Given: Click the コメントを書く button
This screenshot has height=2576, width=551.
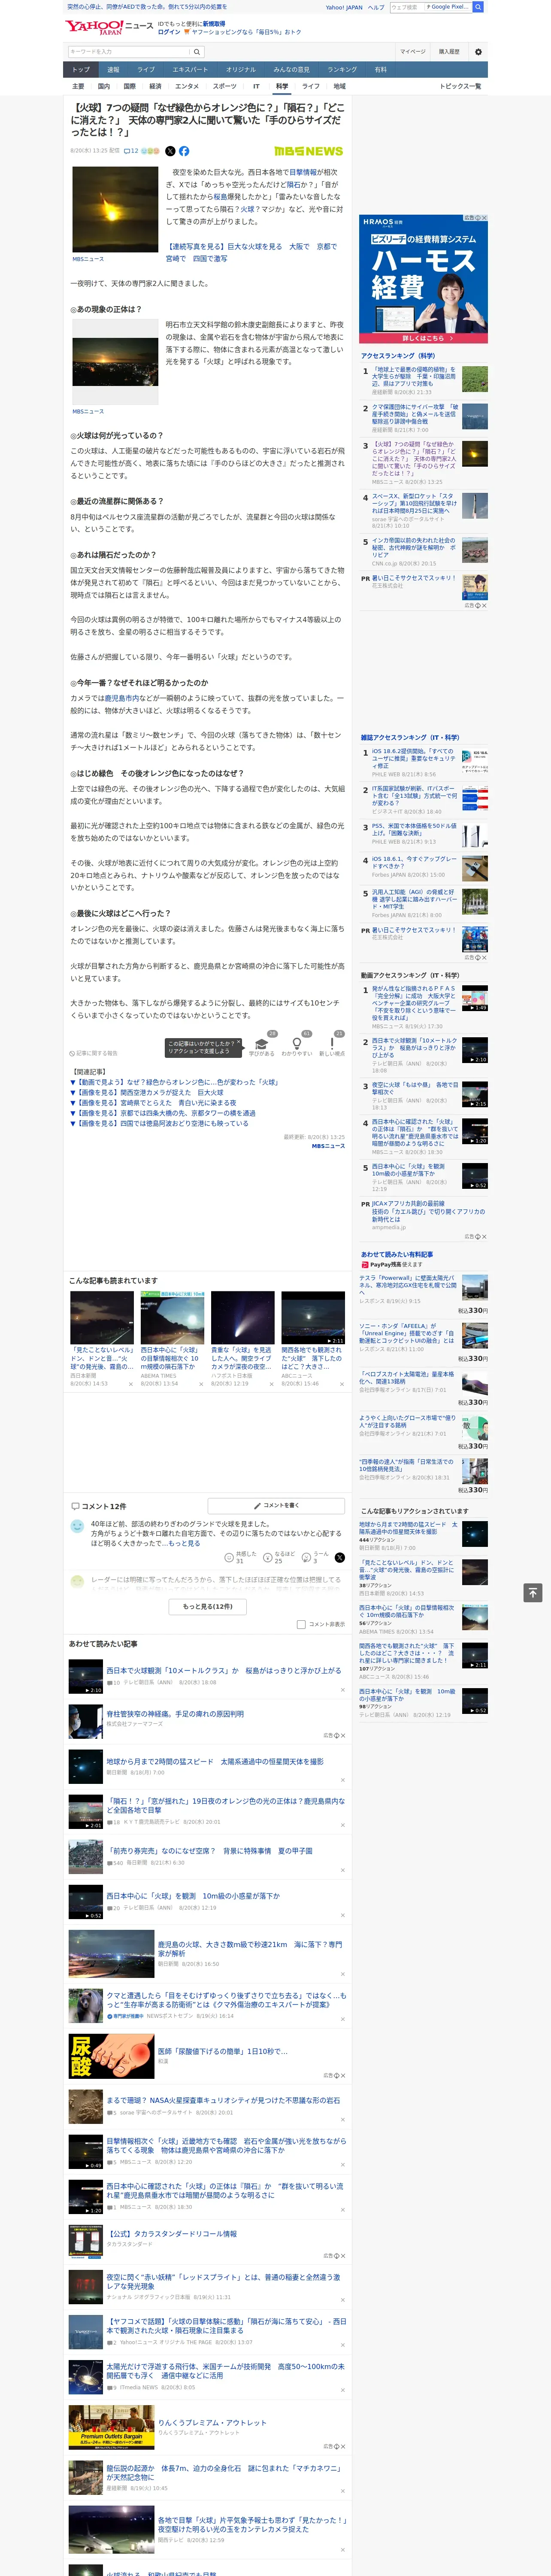Looking at the screenshot, I should click(x=277, y=1506).
